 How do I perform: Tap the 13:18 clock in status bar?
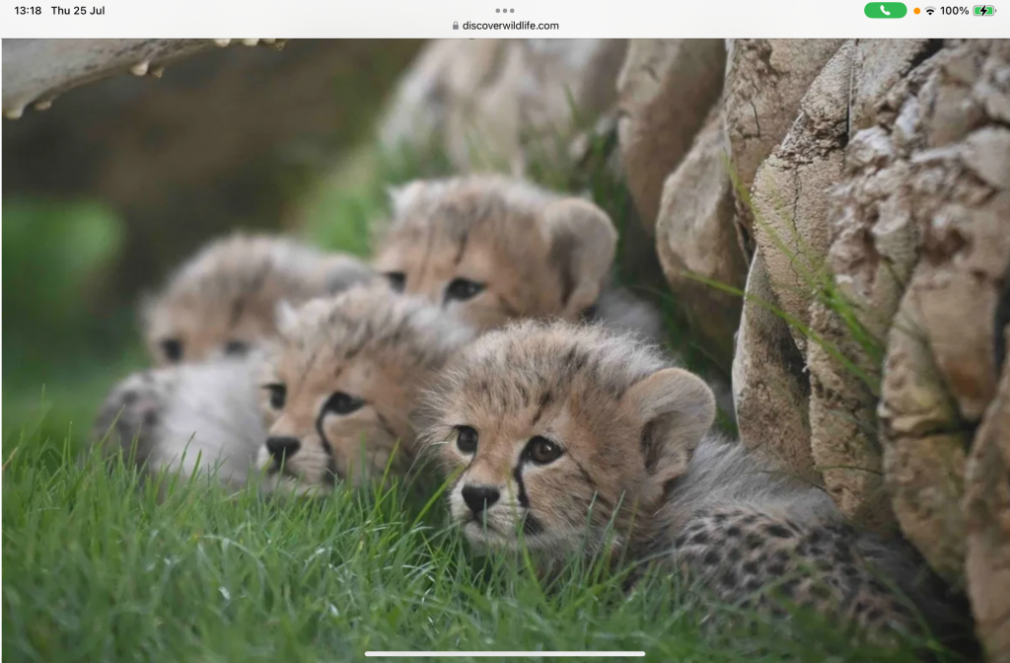(28, 10)
